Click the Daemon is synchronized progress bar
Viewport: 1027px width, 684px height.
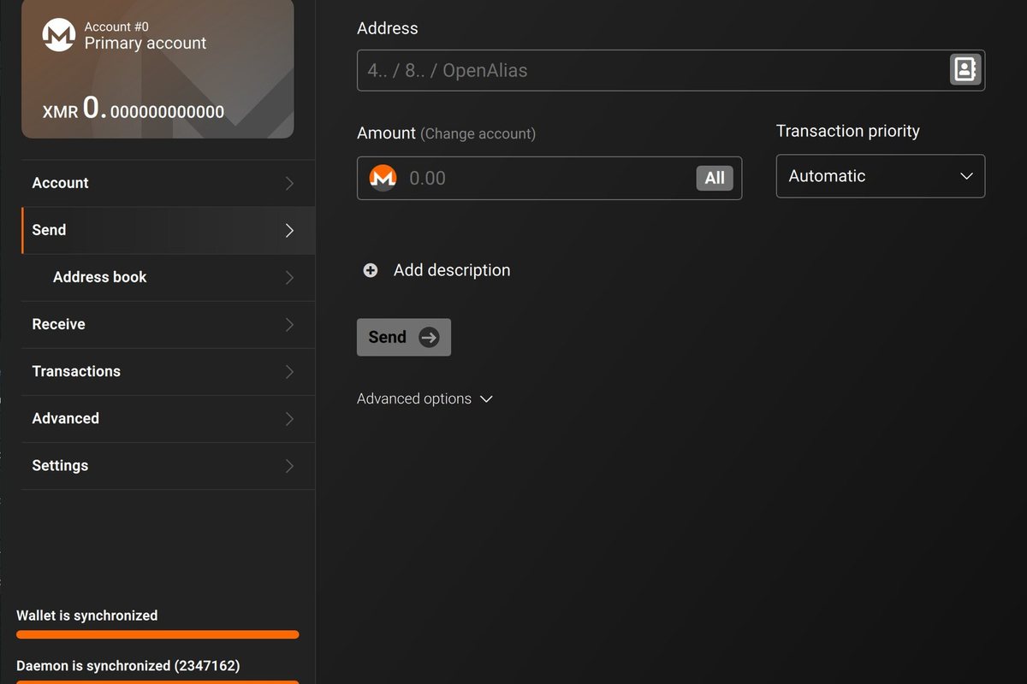click(157, 682)
